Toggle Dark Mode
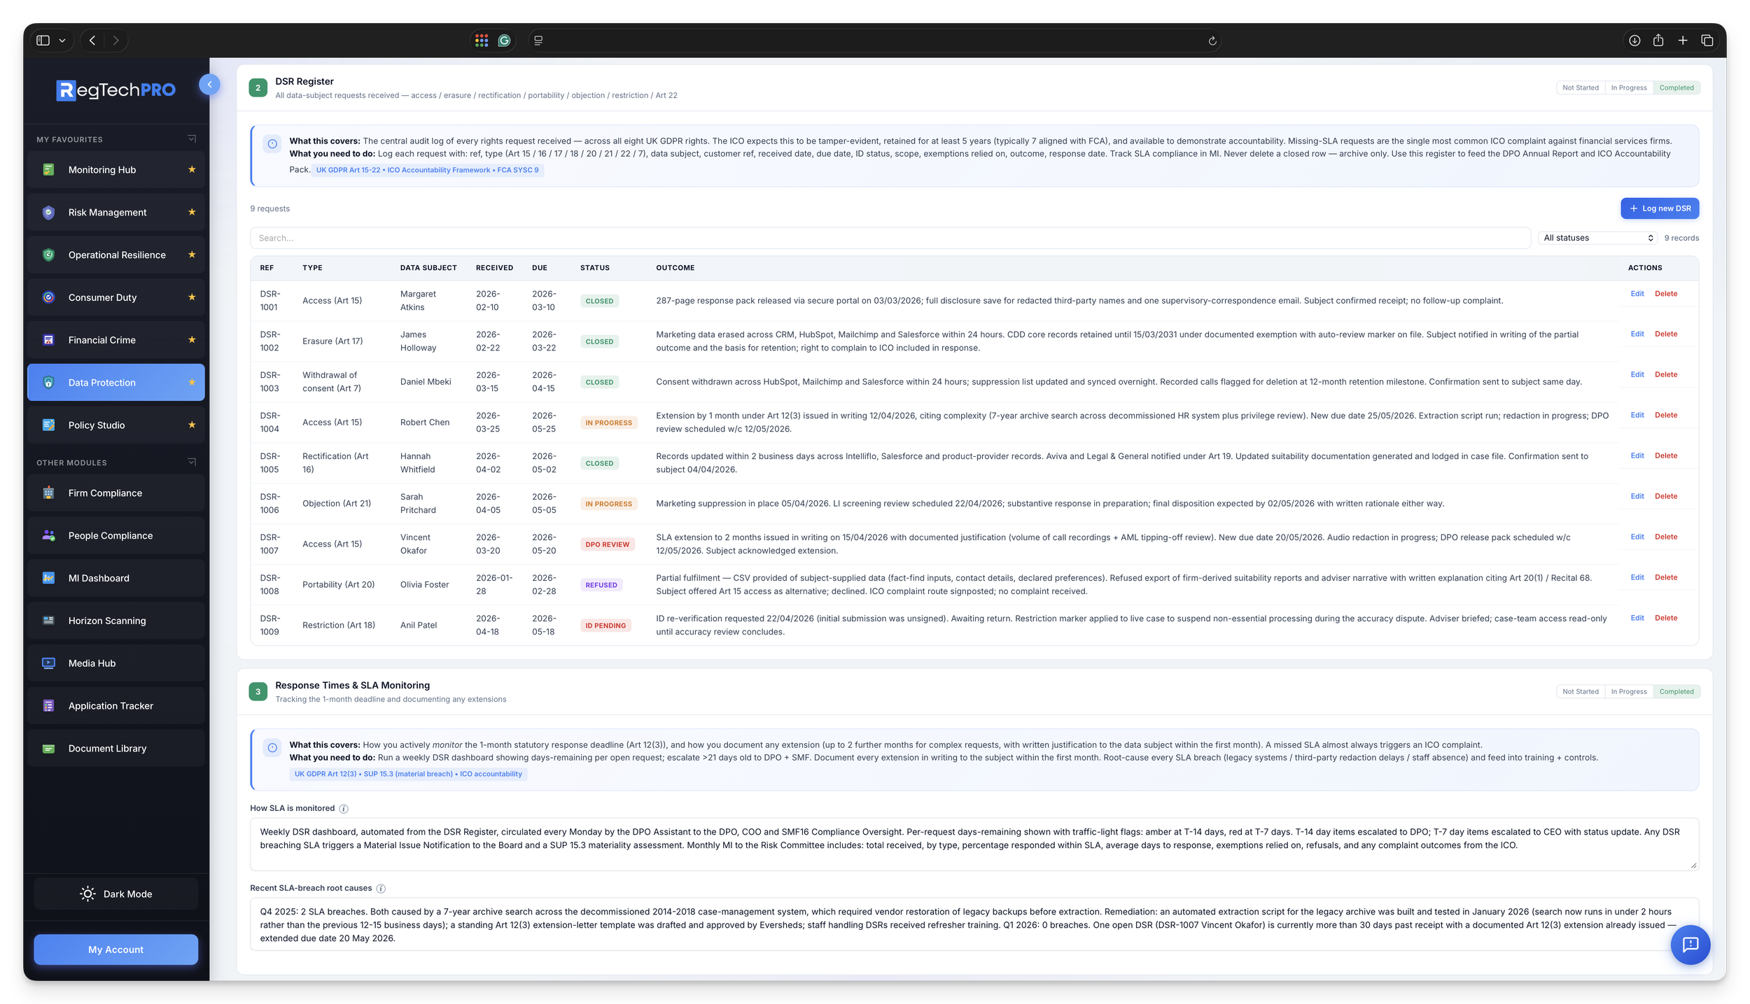 [x=116, y=894]
